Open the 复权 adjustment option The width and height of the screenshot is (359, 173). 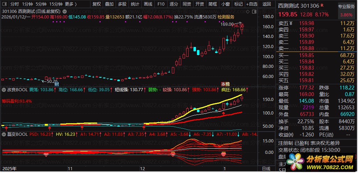97,4
